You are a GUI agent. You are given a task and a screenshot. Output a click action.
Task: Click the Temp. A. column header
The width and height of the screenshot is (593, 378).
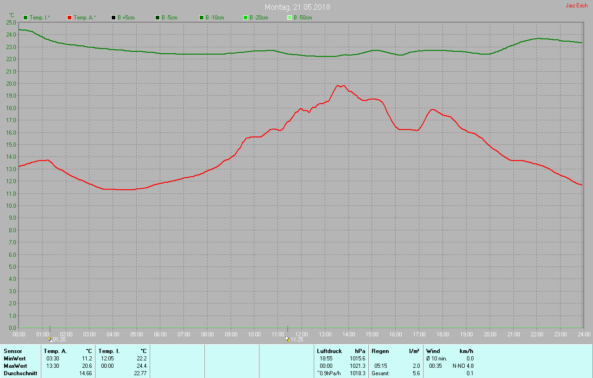(x=56, y=351)
